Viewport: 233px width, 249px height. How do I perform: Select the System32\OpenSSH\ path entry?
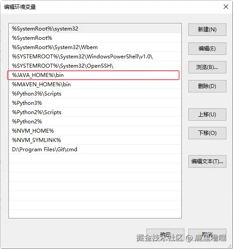click(x=95, y=66)
